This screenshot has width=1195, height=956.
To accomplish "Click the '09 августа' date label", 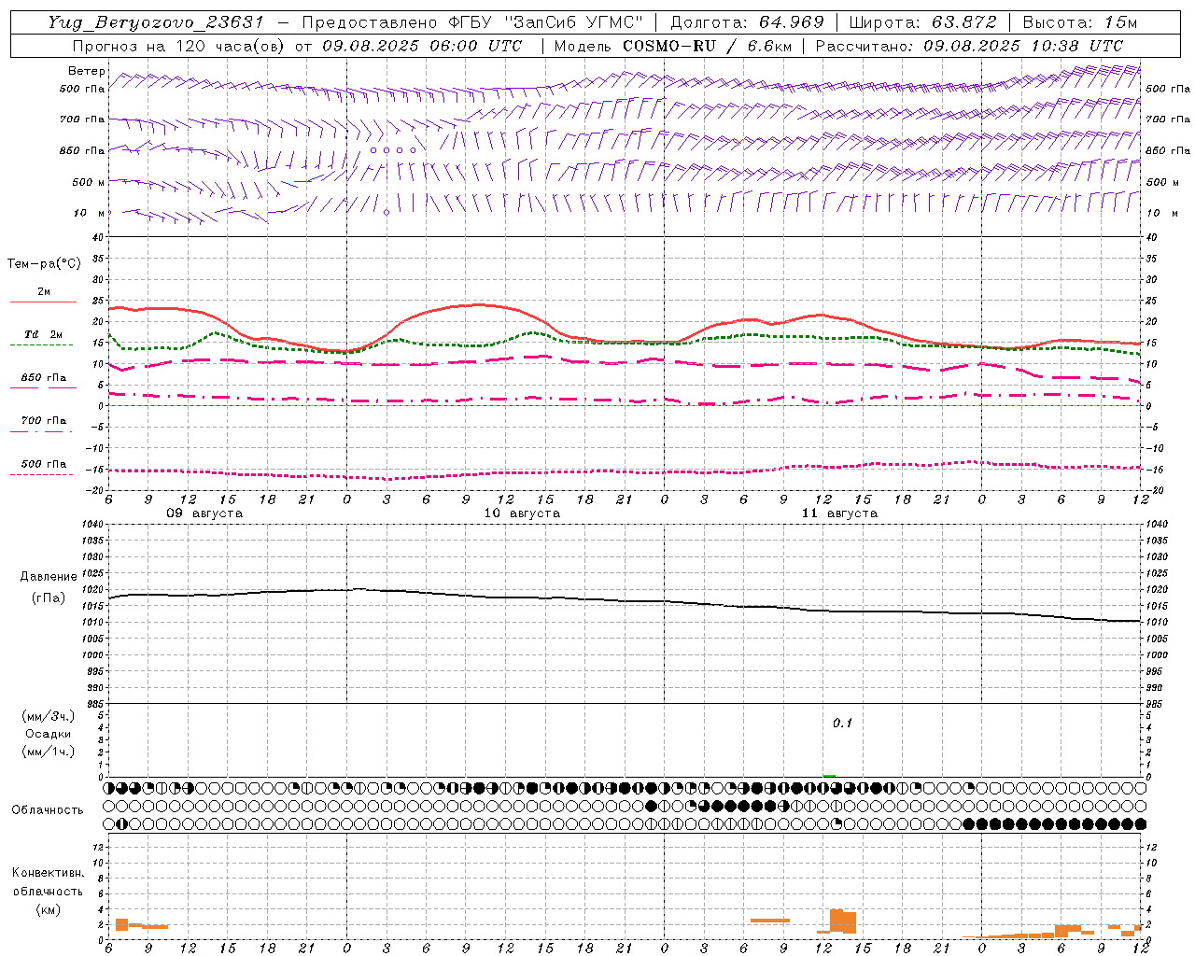I will pos(204,513).
